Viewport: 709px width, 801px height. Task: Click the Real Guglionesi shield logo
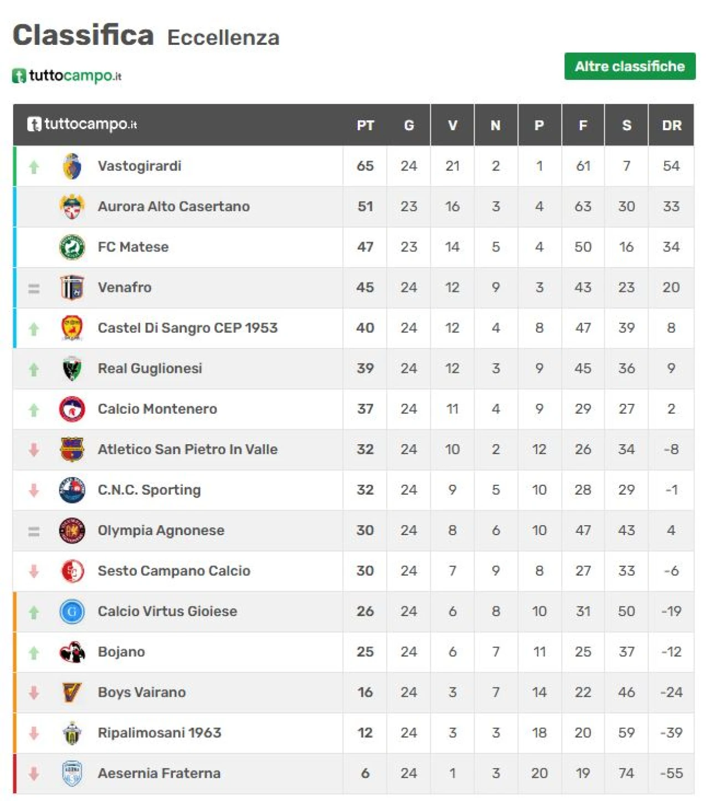pos(72,368)
